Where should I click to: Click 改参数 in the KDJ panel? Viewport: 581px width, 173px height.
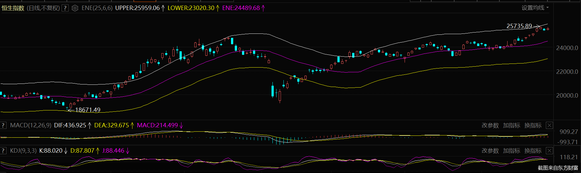pyautogui.click(x=490, y=151)
